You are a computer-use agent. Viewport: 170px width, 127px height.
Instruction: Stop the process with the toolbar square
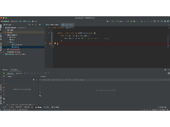click(137, 21)
